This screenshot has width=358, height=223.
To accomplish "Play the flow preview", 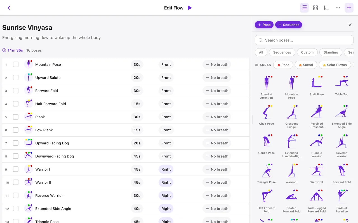I will [190, 8].
